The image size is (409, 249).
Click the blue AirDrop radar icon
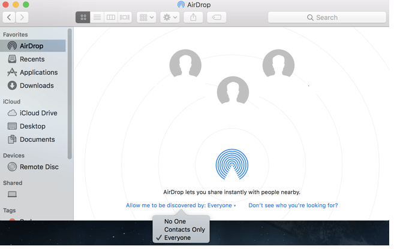pos(232,165)
